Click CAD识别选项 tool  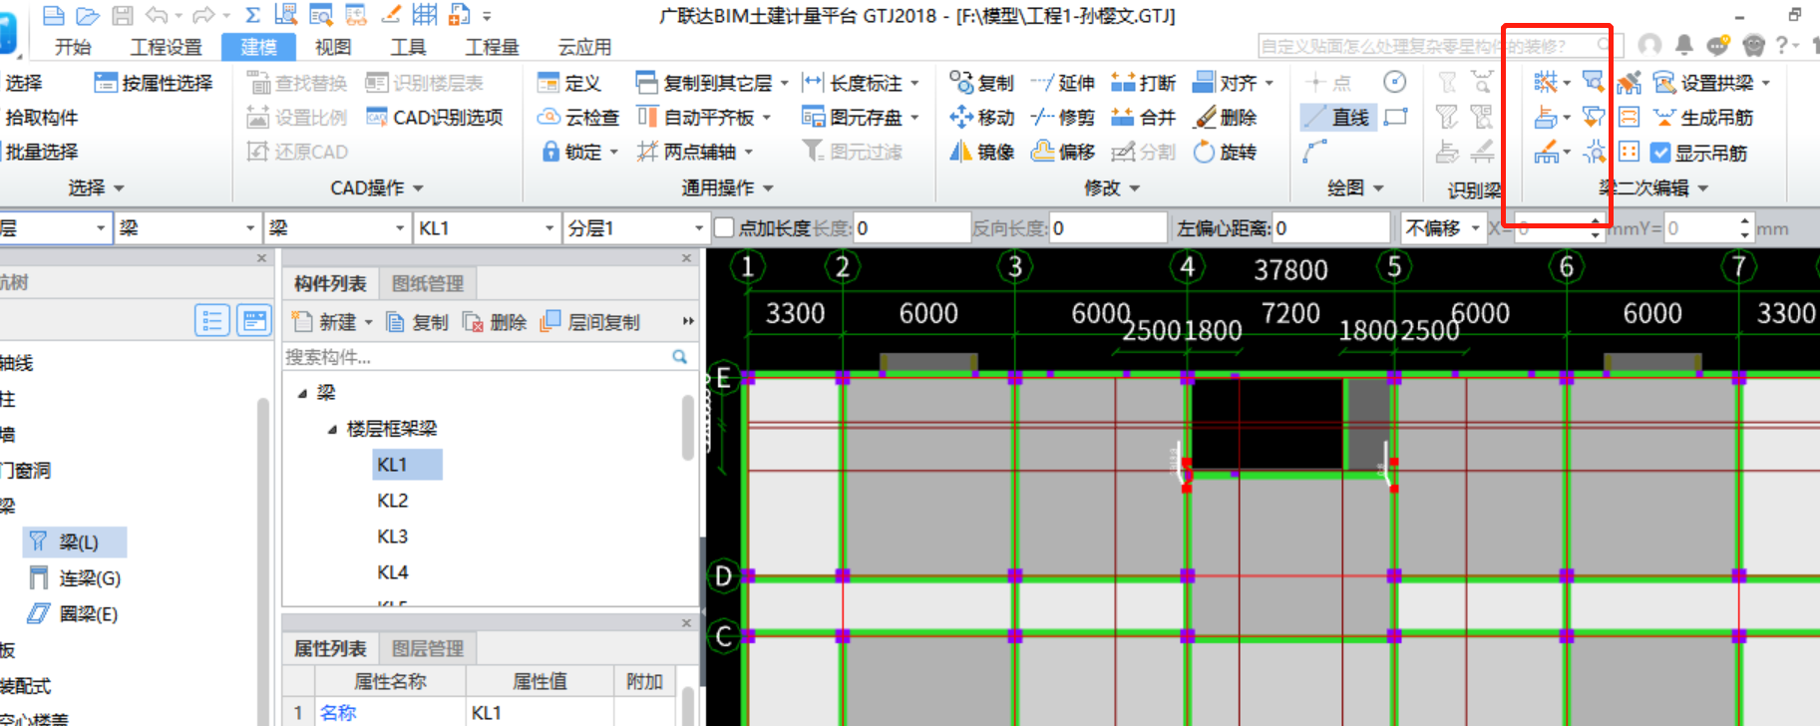[434, 118]
